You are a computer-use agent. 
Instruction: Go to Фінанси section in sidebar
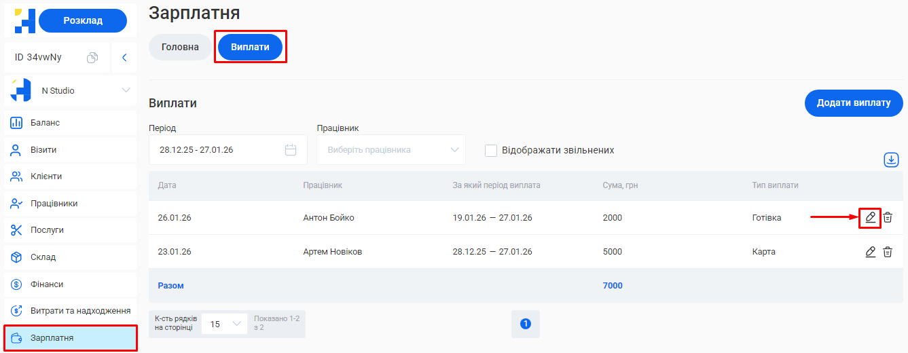click(47, 284)
